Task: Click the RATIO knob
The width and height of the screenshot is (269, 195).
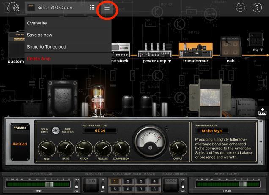Action: [x=66, y=148]
